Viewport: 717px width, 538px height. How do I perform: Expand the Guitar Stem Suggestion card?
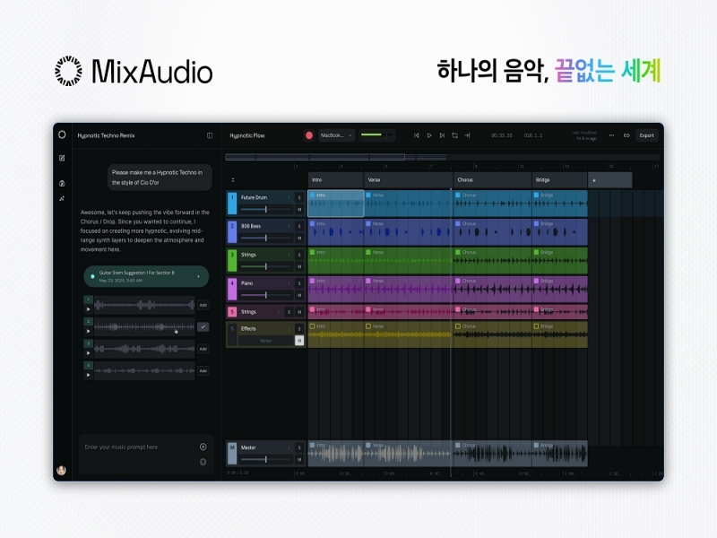198,276
